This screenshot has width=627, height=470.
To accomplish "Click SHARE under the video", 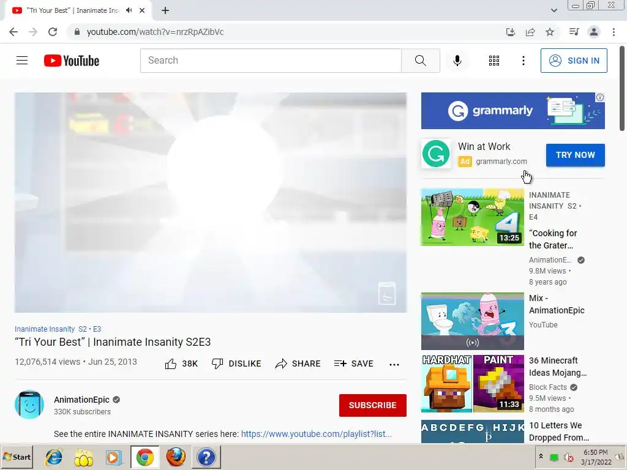I will 298,364.
